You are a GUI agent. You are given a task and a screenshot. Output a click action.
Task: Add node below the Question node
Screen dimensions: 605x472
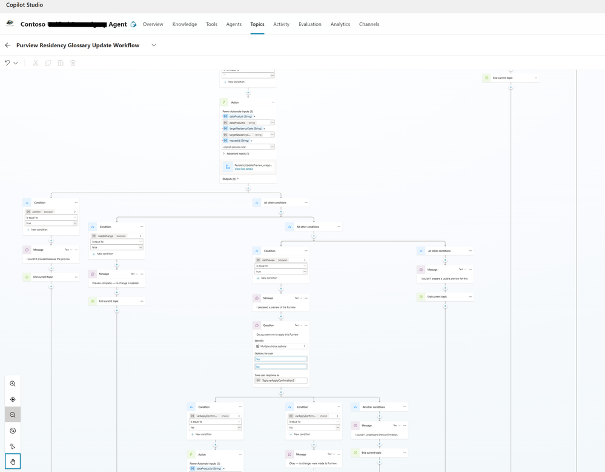(x=281, y=392)
